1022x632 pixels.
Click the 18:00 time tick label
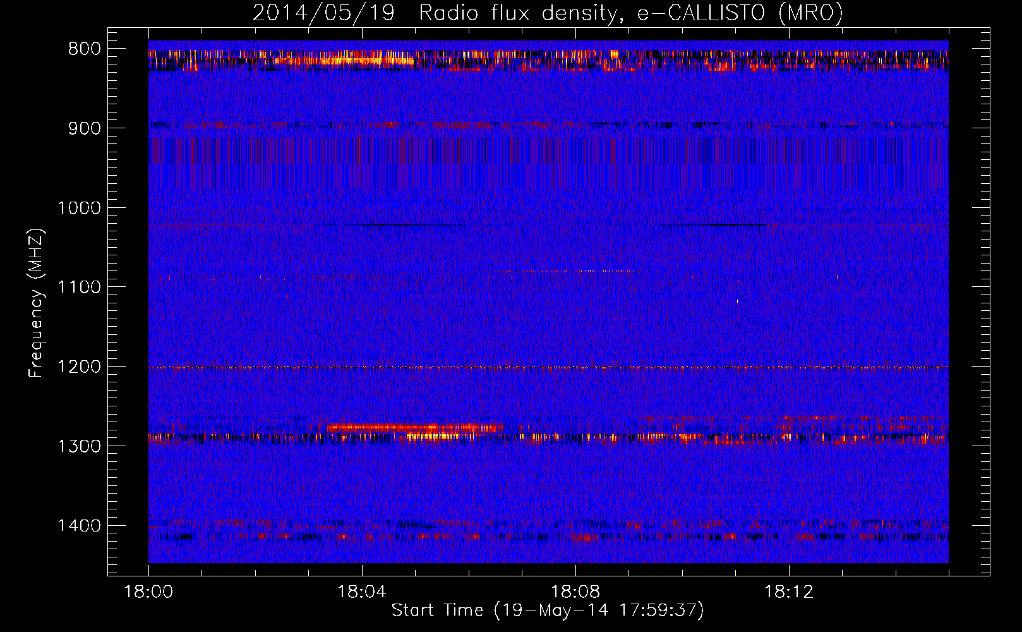click(148, 592)
